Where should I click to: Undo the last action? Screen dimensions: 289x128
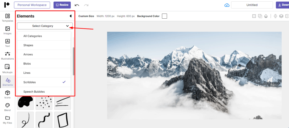pos(77,5)
